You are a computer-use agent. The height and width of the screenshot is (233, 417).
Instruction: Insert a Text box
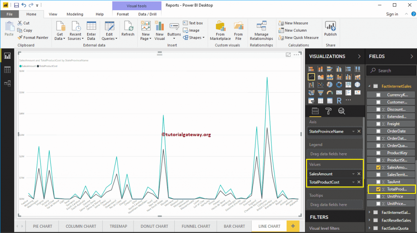coord(193,23)
